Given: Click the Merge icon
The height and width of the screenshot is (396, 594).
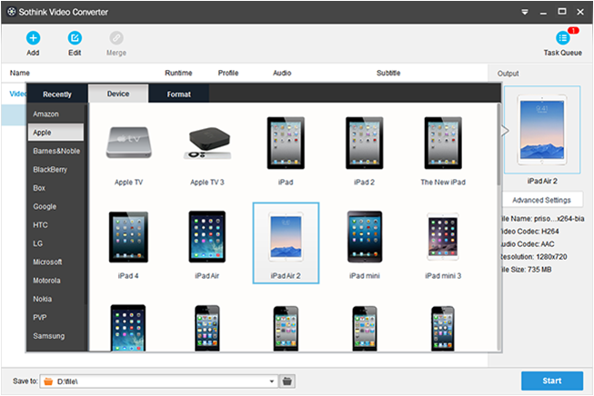Looking at the screenshot, I should click(116, 38).
